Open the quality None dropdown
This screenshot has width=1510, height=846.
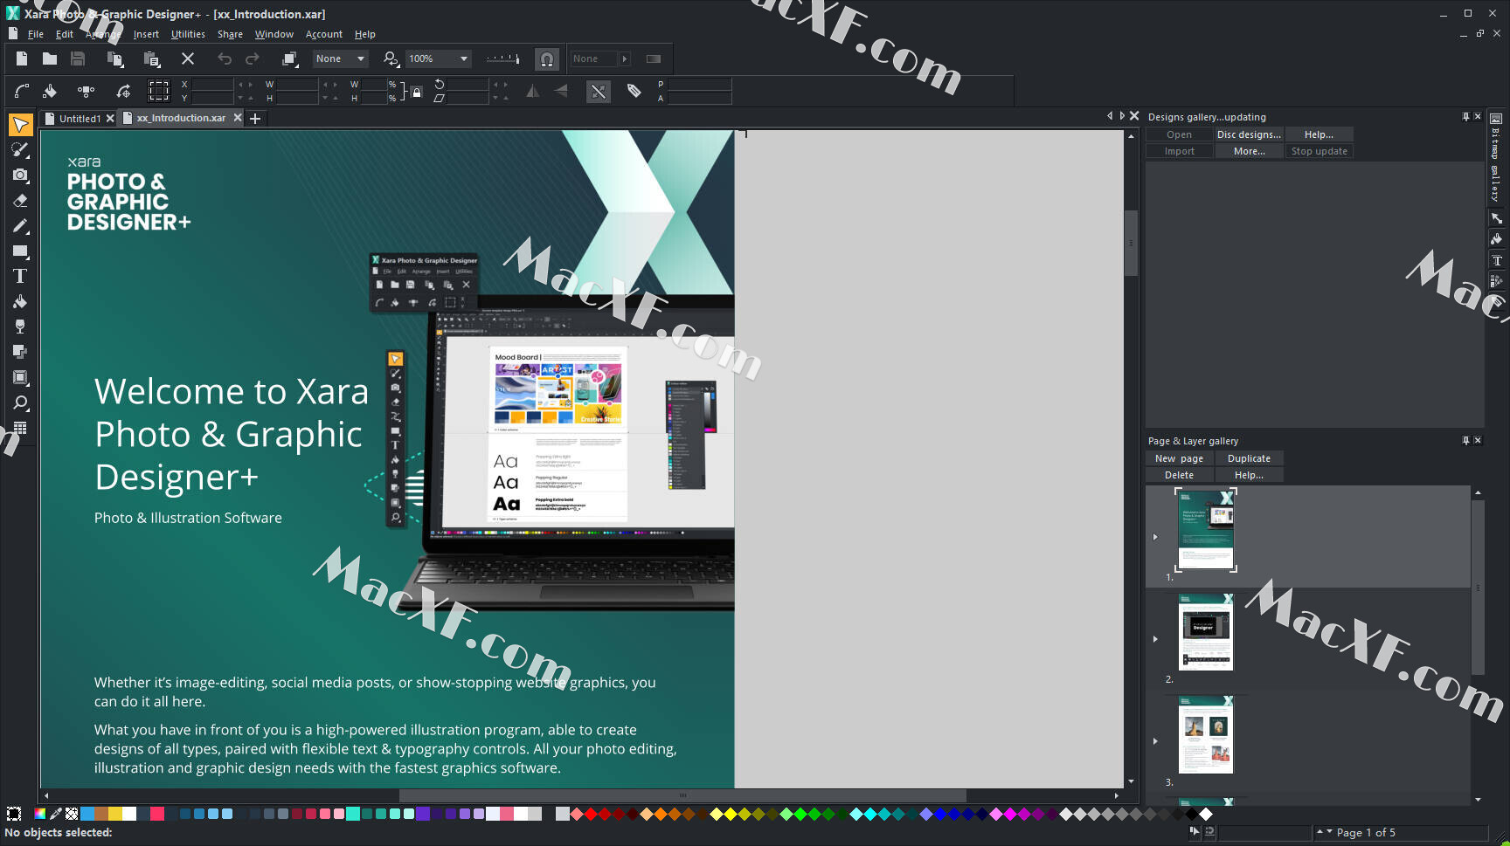point(341,58)
